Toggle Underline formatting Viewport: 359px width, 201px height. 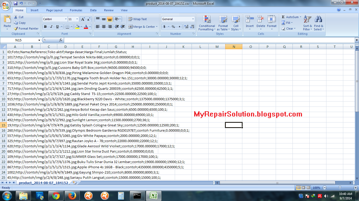(x=57, y=27)
